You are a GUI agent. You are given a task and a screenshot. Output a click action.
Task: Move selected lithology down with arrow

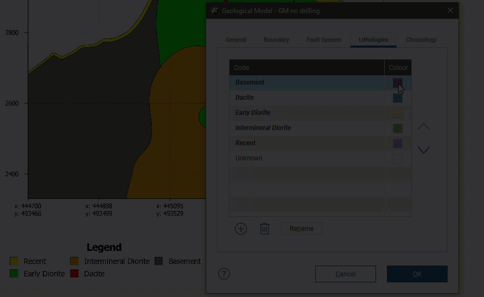tap(423, 150)
